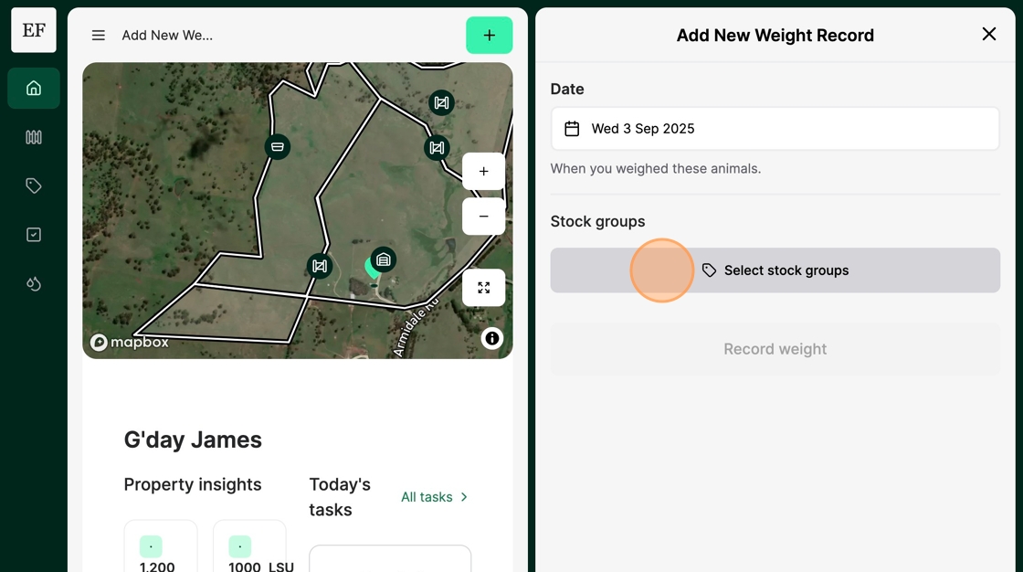Open the stock tag icon in sidebar
Image resolution: width=1023 pixels, height=572 pixels.
(x=33, y=186)
